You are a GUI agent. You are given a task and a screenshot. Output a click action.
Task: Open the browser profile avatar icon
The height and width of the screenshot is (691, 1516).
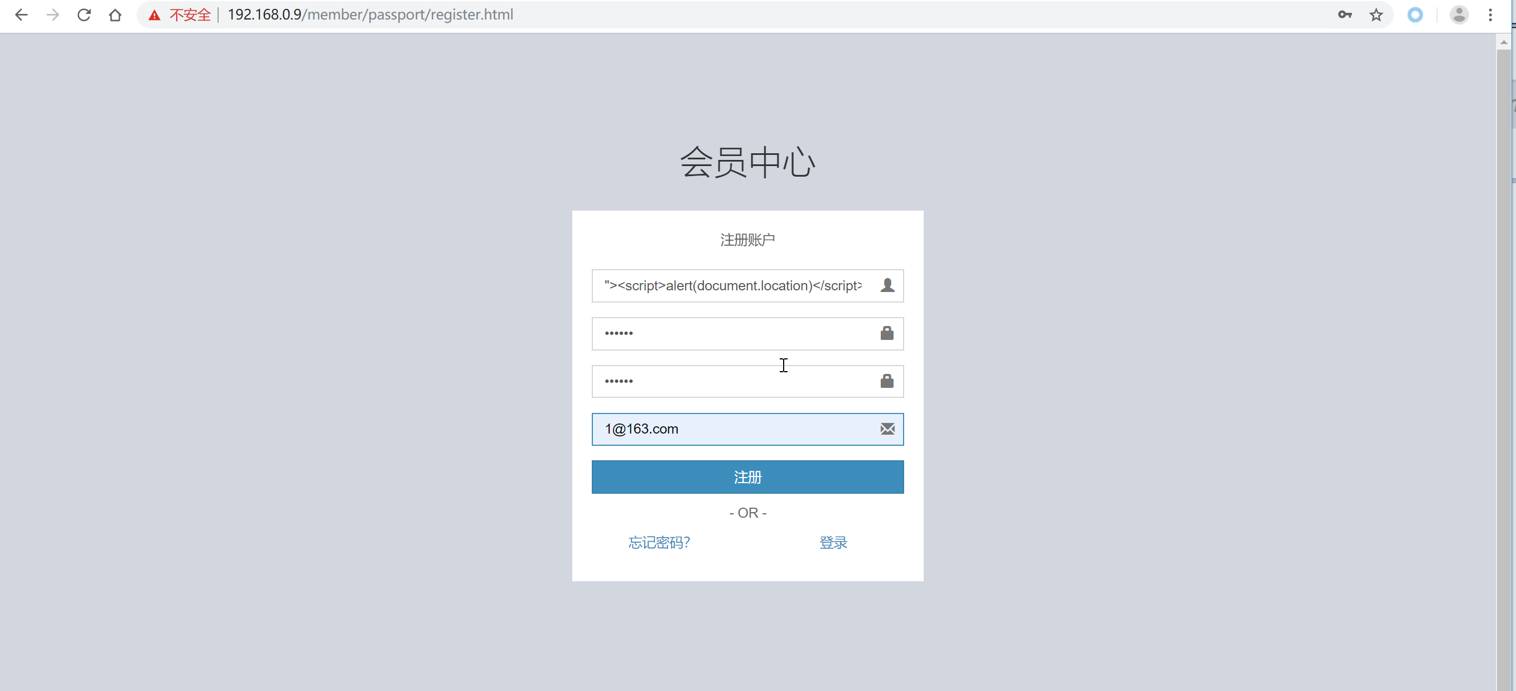(x=1459, y=14)
